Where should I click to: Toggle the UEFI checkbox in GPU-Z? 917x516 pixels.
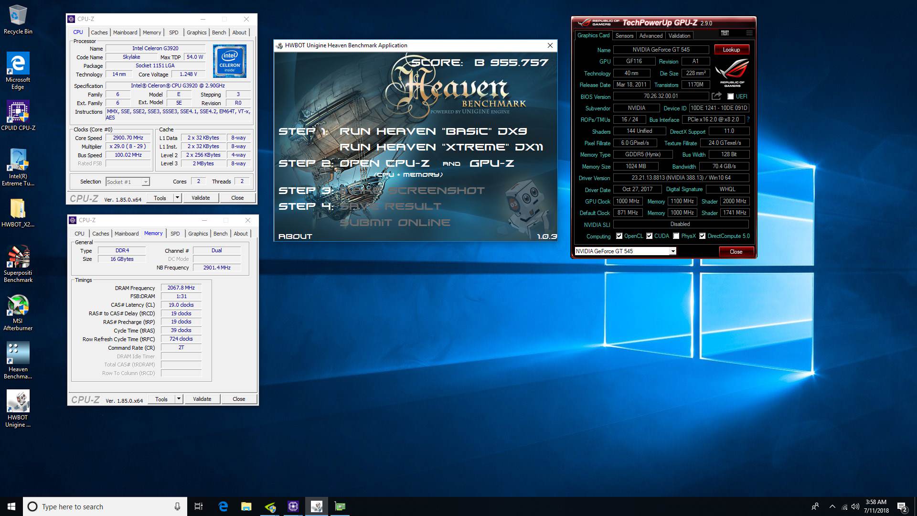(730, 97)
